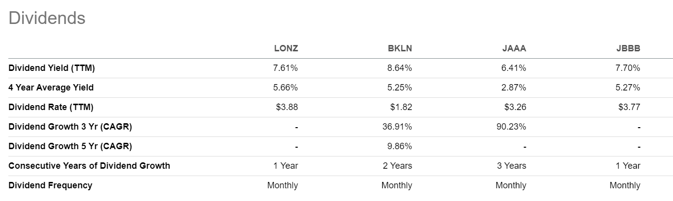Select JBBB's 7.70% dividend yield
Viewport: 673px width, 201px height.
[628, 68]
